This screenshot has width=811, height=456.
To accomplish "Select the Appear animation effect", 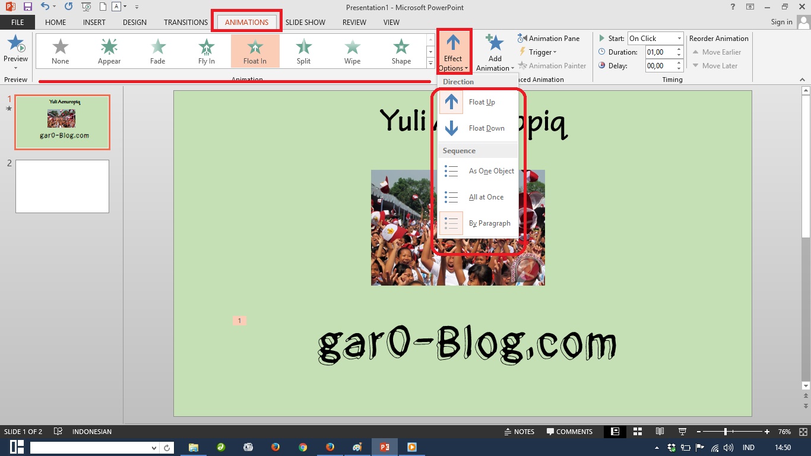I will pos(109,50).
